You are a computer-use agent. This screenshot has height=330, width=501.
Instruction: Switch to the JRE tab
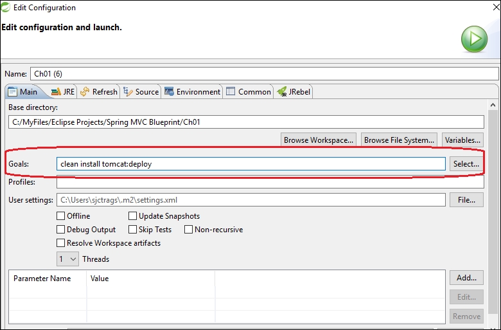click(x=62, y=92)
